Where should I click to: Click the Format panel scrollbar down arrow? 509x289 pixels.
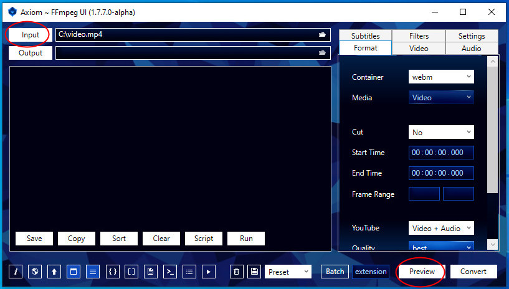493,245
